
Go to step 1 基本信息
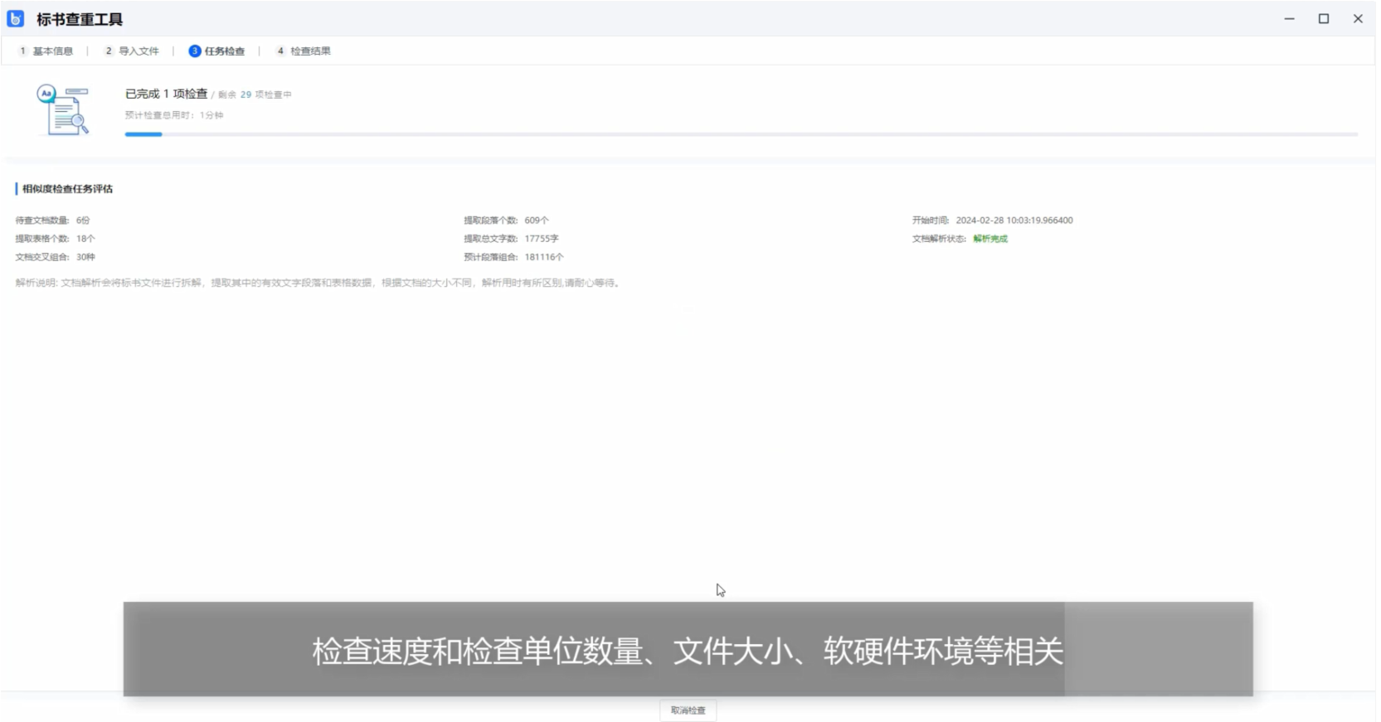point(46,51)
